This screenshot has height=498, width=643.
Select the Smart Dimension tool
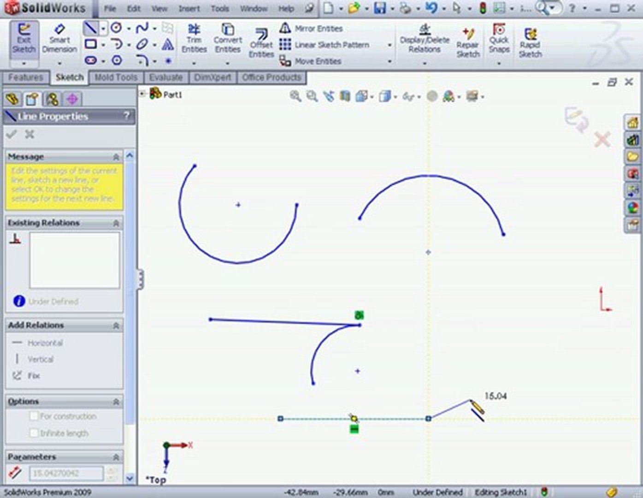click(59, 40)
